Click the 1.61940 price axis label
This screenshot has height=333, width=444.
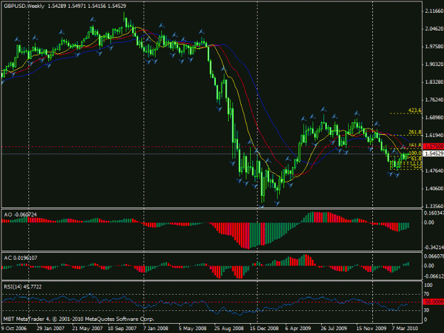[x=434, y=135]
